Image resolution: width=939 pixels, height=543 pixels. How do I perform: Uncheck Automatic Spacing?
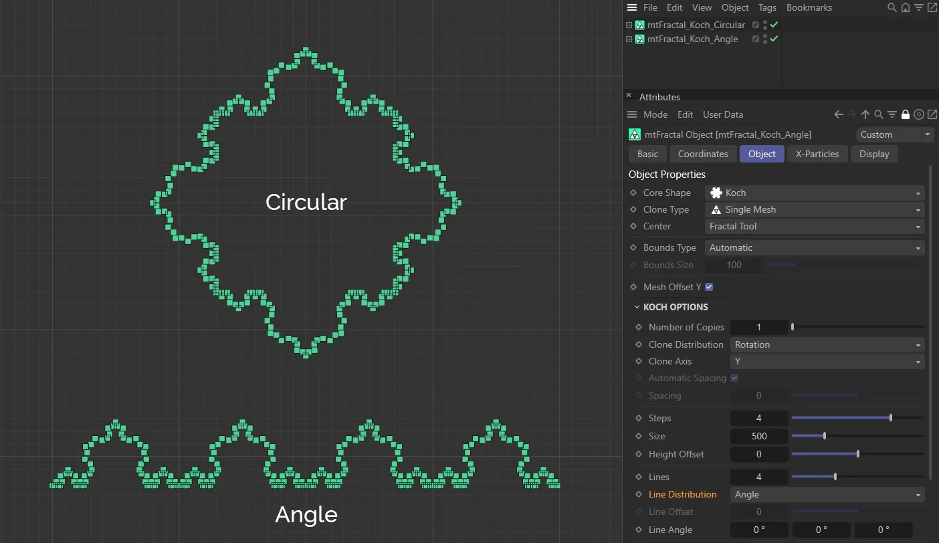[x=734, y=378]
